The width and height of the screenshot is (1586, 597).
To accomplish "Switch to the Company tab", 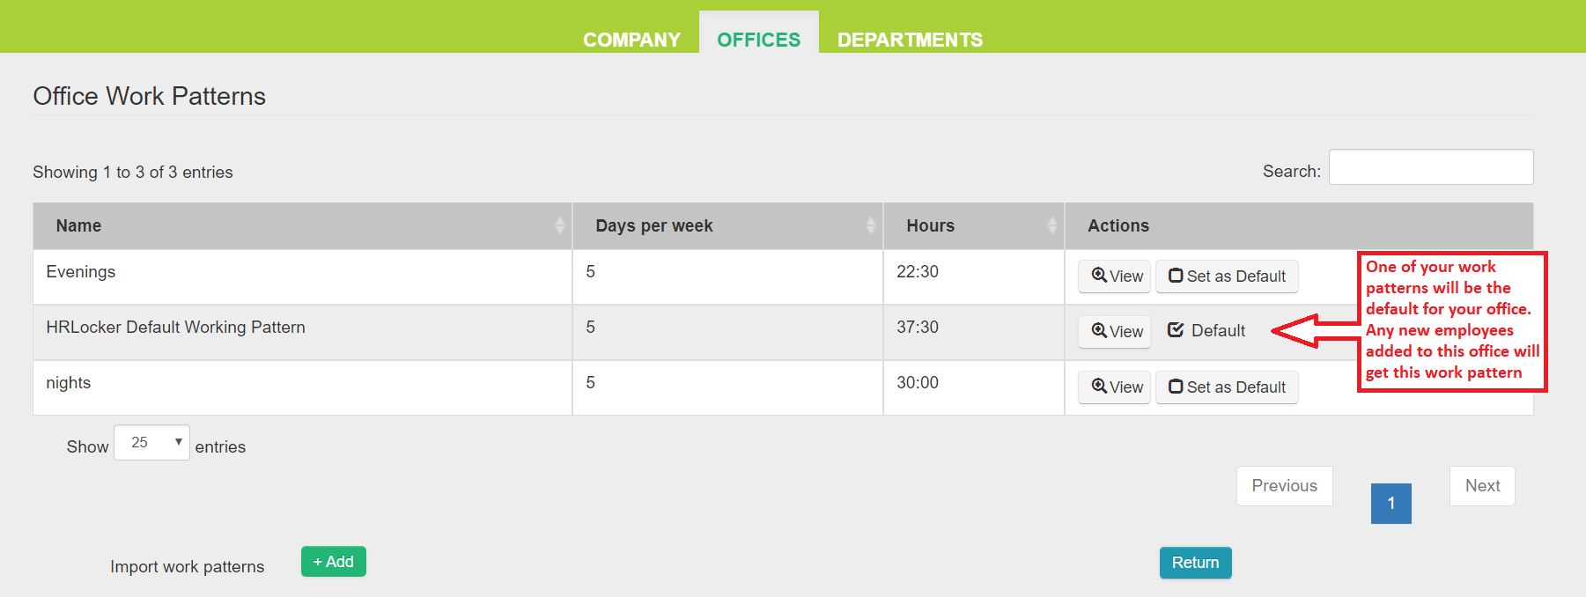I will (x=631, y=40).
